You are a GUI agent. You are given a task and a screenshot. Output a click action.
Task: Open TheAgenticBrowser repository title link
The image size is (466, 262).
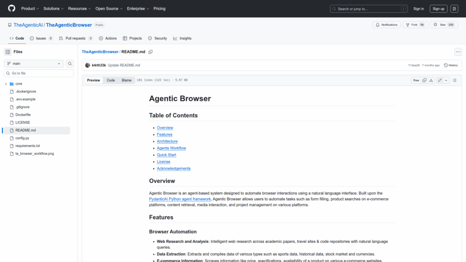(x=69, y=25)
